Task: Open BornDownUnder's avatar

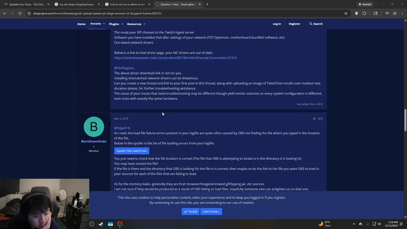Action: pos(94,127)
